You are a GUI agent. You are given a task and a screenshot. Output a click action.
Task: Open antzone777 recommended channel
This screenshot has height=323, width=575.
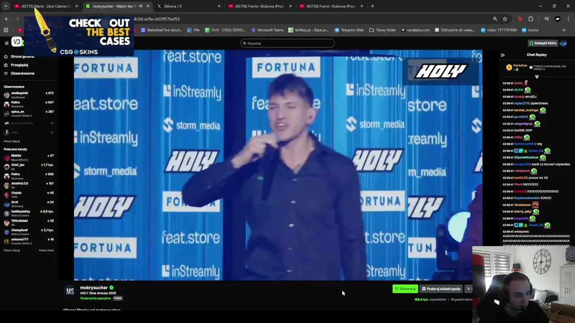(x=29, y=241)
